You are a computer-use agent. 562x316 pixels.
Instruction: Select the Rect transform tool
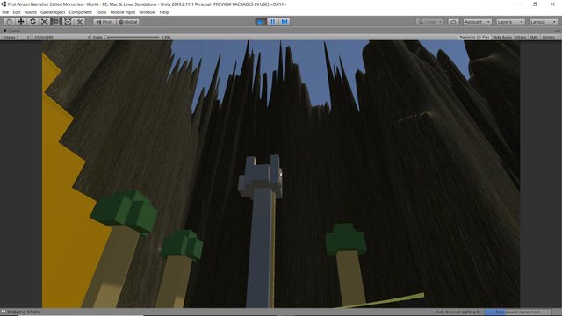pos(56,22)
